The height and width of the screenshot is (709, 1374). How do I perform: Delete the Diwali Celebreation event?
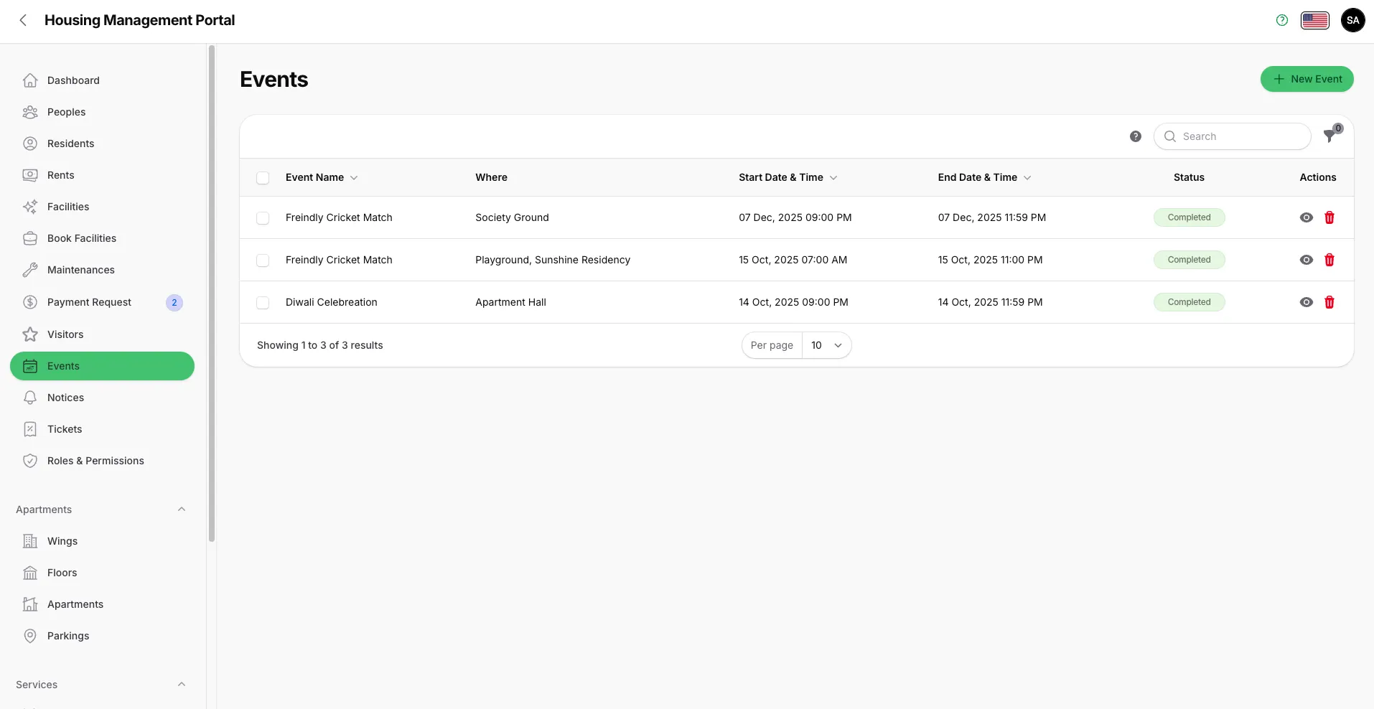pos(1329,302)
